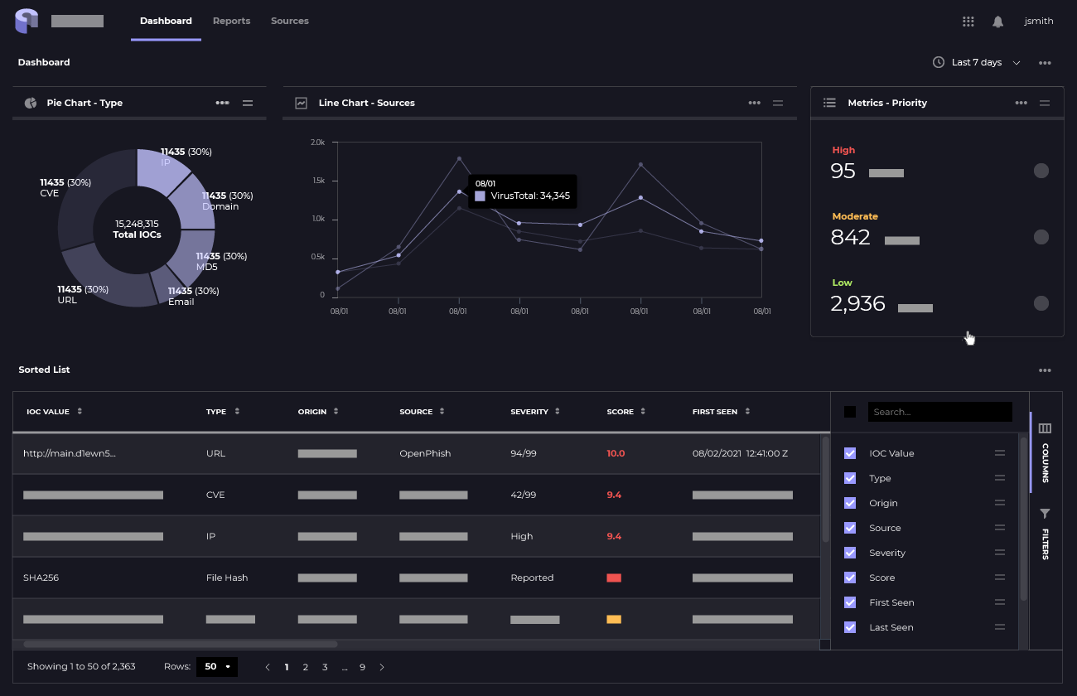The width and height of the screenshot is (1077, 696).
Task: Click the table vertical scrollbar
Action: point(825,490)
